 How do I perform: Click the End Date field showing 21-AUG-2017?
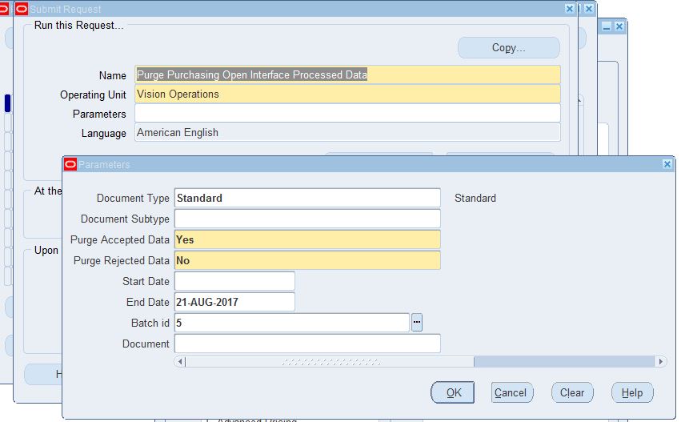point(234,302)
